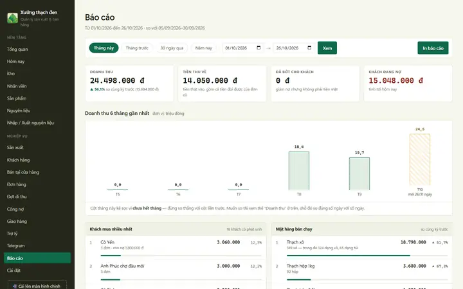Image resolution: width=463 pixels, height=289 pixels.
Task: Select the Thạch hộp 1kg product row
Action: [x=361, y=272]
